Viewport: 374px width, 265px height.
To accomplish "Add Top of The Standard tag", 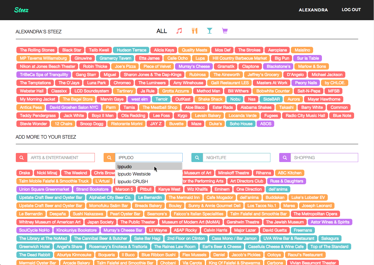I will (x=329, y=247).
